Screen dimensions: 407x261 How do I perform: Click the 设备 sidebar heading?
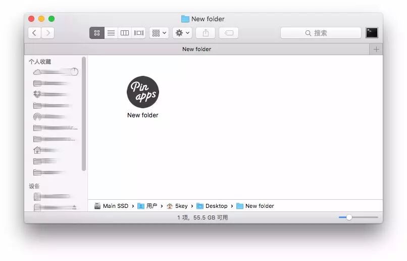point(34,186)
